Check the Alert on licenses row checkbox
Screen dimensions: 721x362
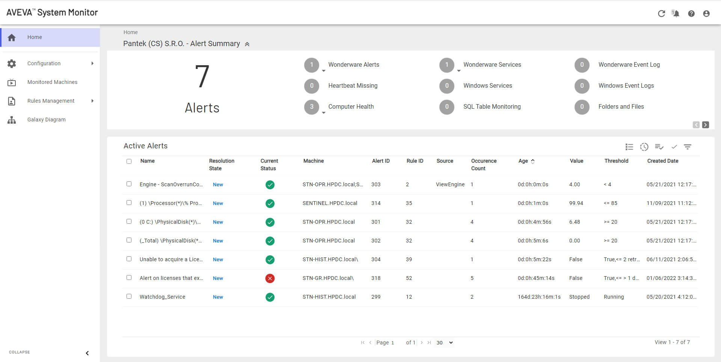pyautogui.click(x=129, y=278)
